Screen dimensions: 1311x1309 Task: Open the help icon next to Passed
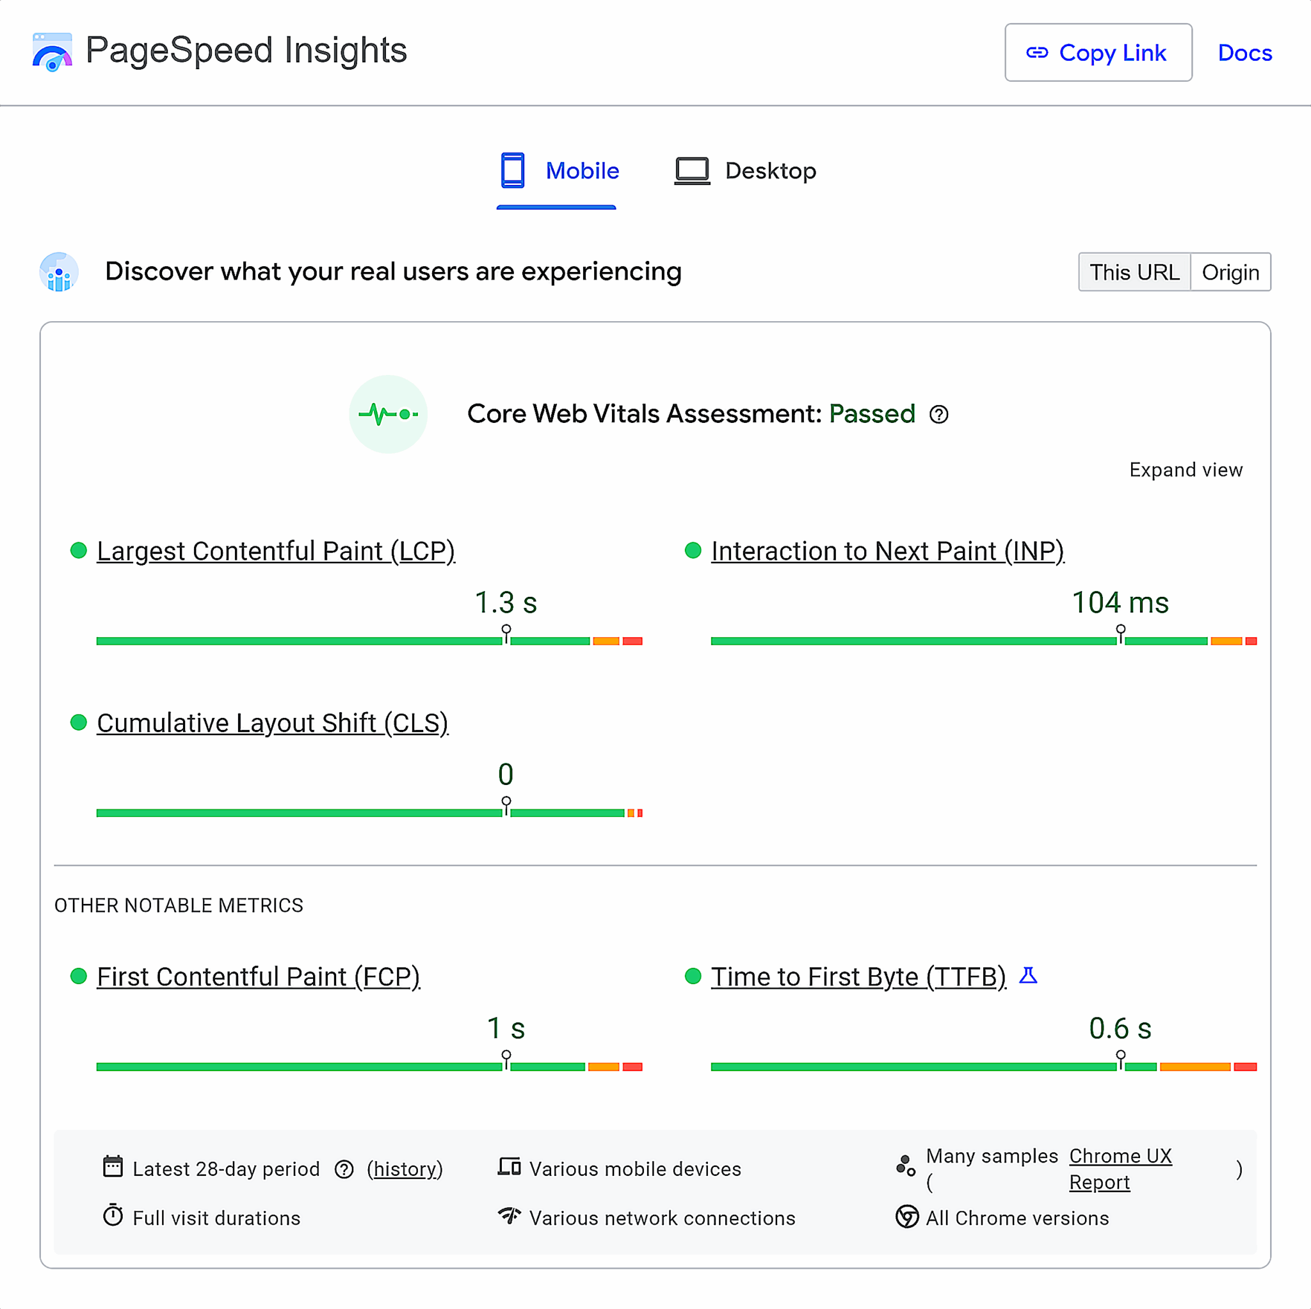tap(940, 415)
